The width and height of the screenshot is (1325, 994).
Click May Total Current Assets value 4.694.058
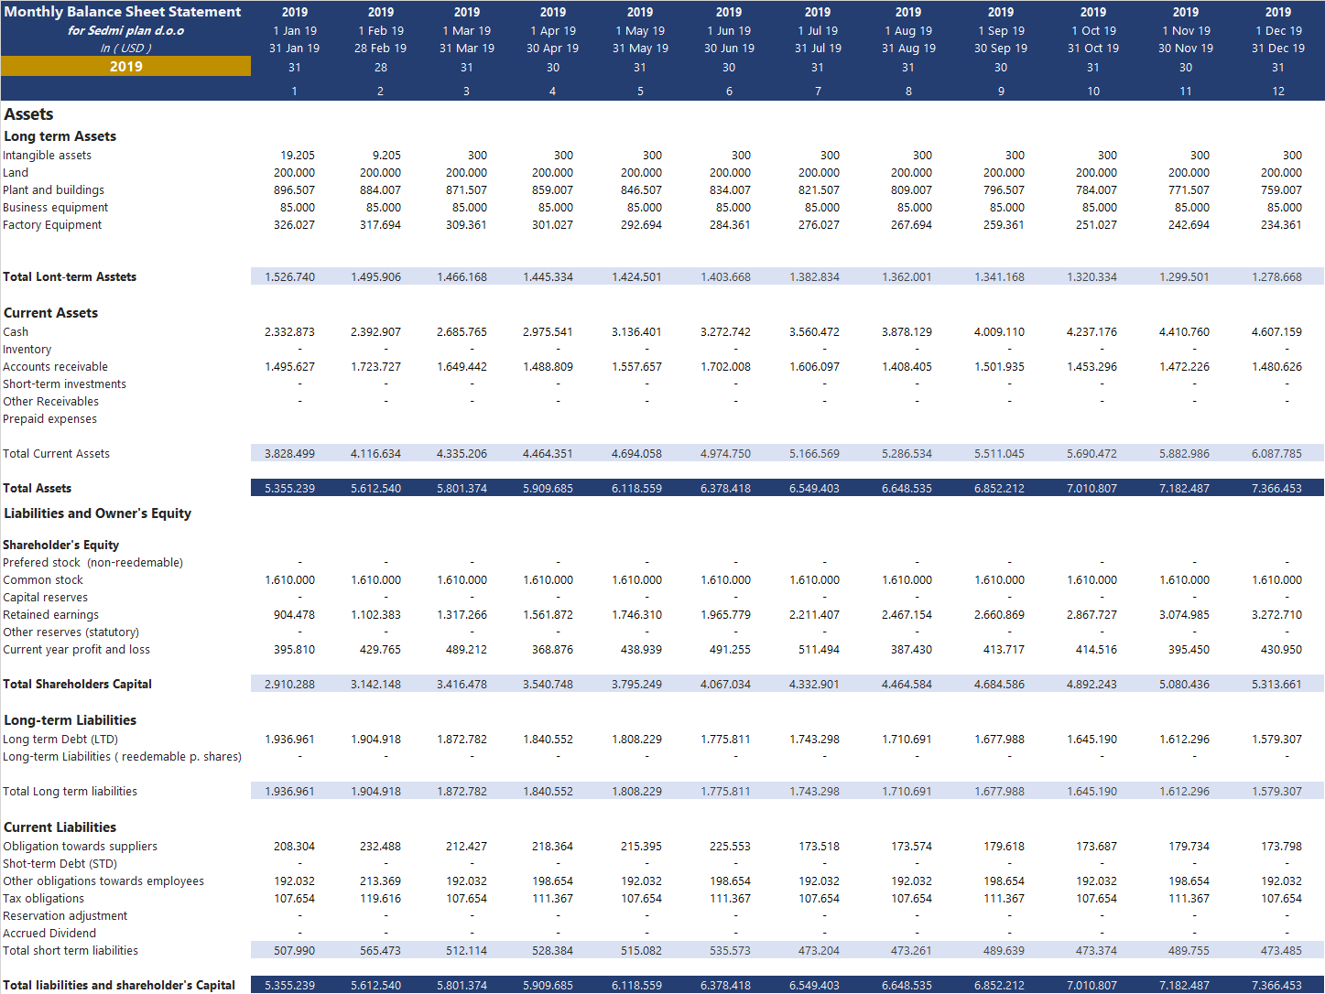pyautogui.click(x=636, y=454)
